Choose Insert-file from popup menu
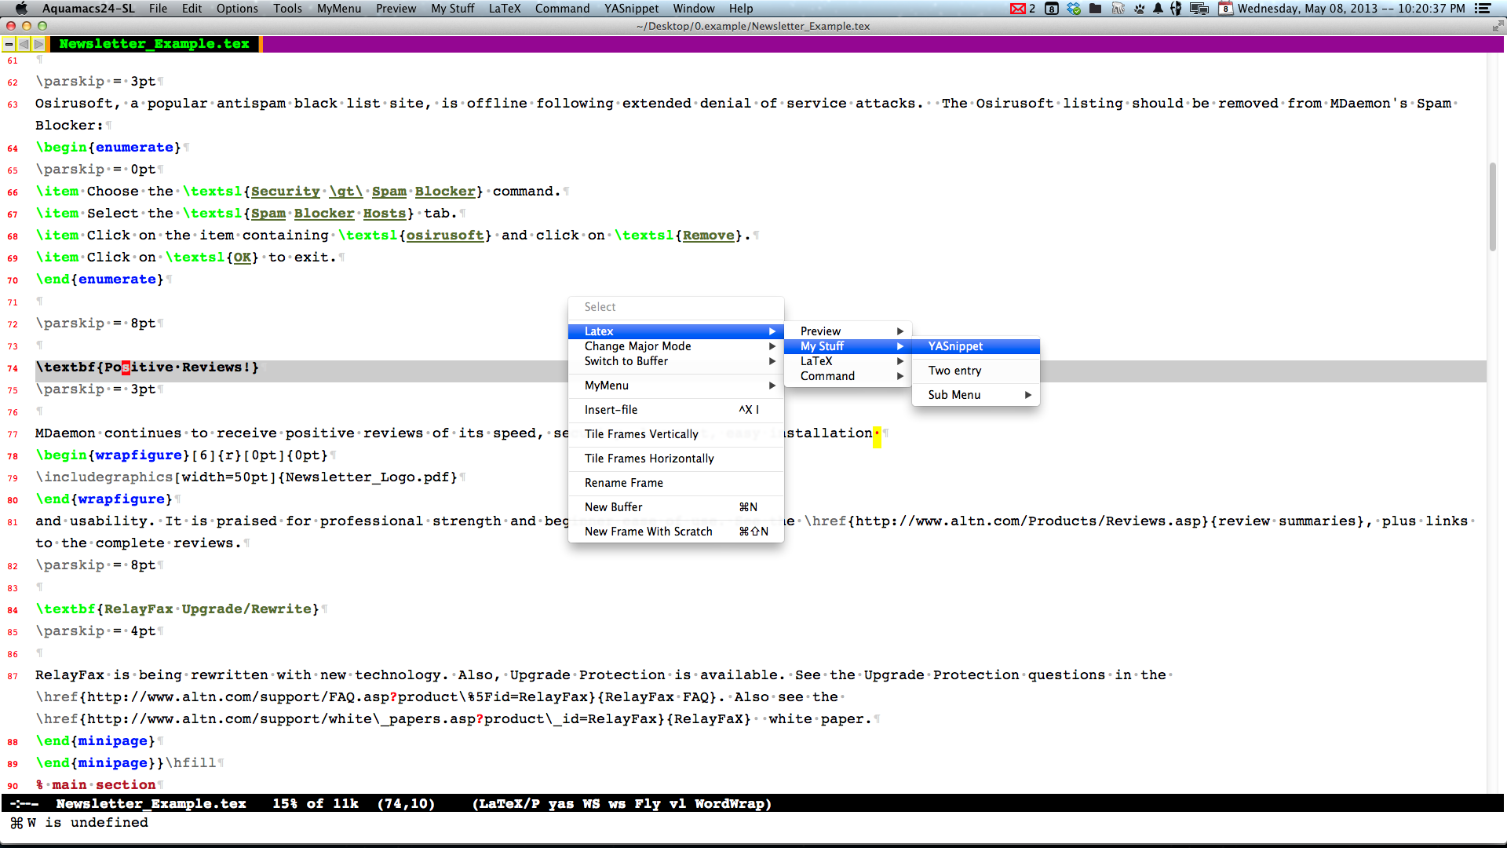 tap(676, 410)
